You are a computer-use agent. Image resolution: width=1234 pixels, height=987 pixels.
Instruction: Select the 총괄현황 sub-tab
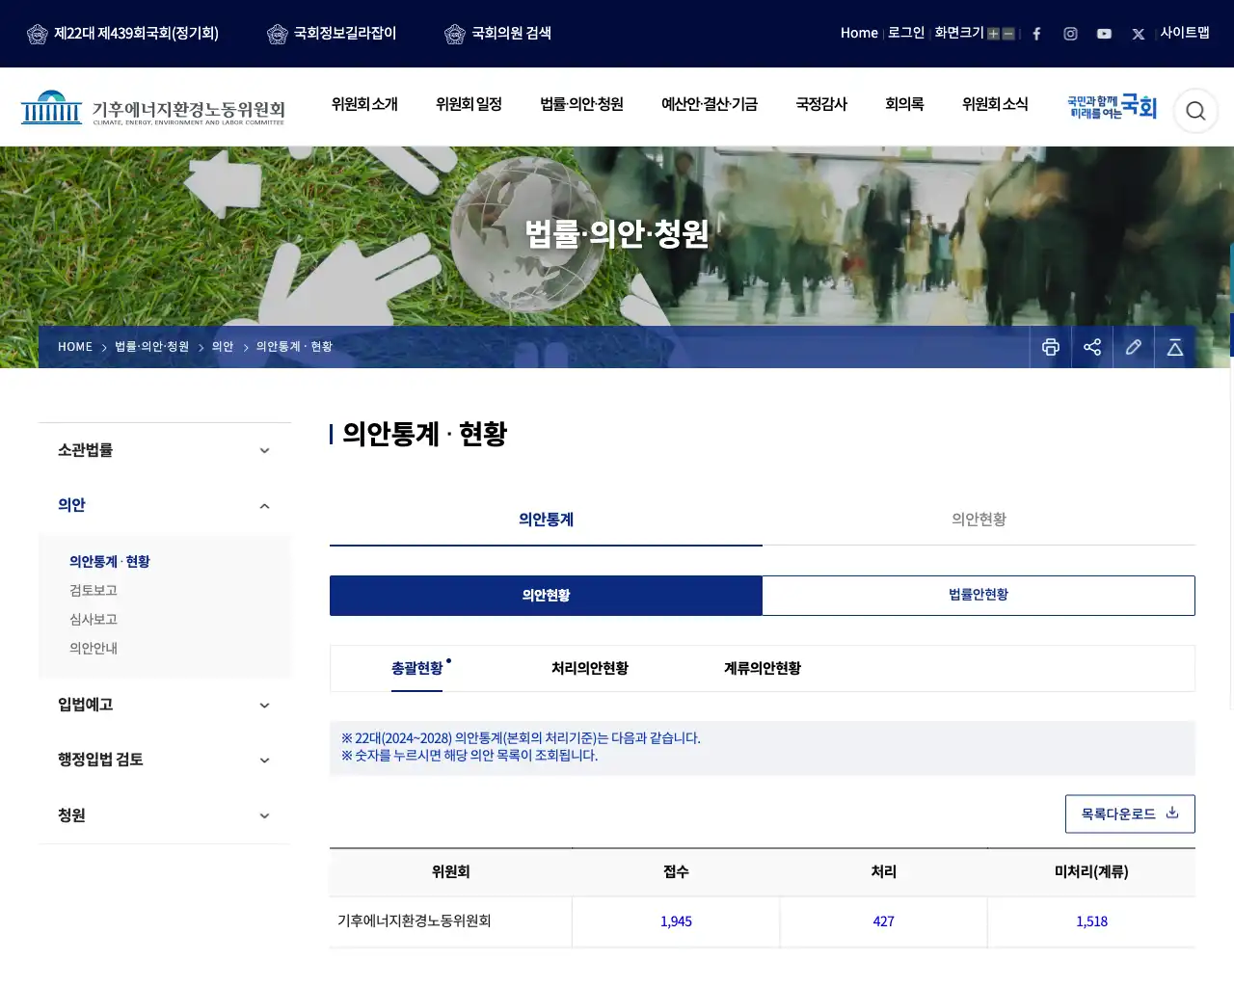tap(417, 668)
